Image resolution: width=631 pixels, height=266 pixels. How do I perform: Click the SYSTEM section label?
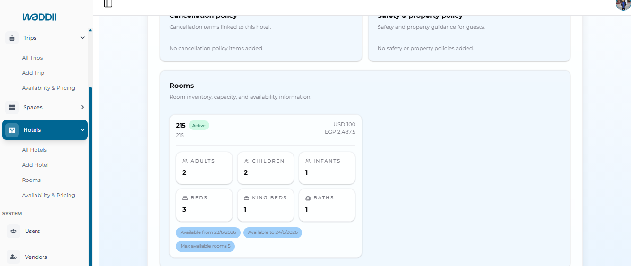[12, 214]
